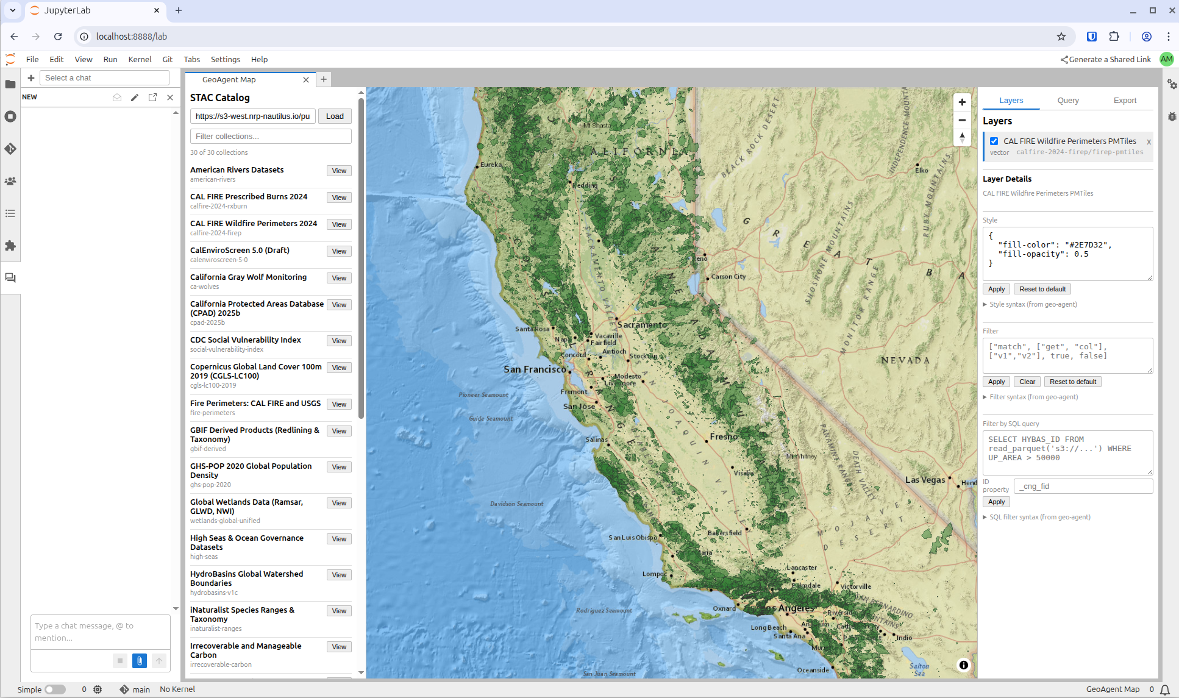
Task: Click the send message arrow button
Action: coord(159,661)
